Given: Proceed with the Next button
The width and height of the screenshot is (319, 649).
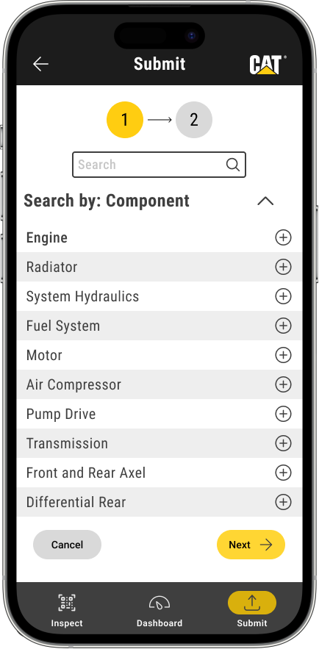Looking at the screenshot, I should 251,545.
